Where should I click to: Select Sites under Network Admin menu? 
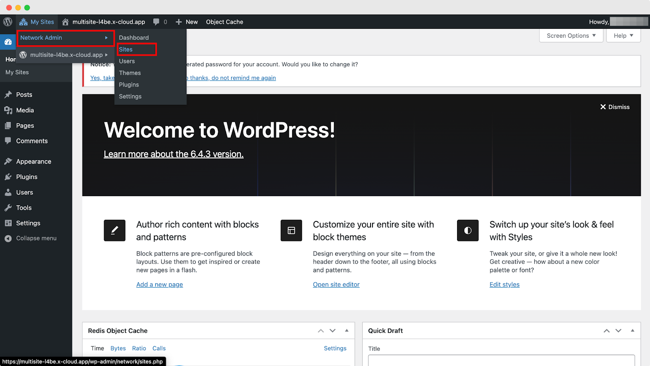(126, 49)
